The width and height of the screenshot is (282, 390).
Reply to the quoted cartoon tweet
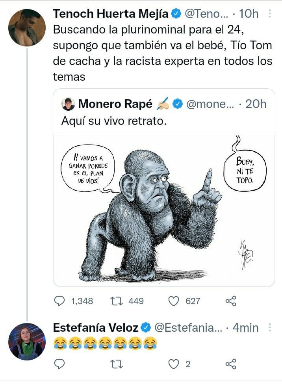59,301
